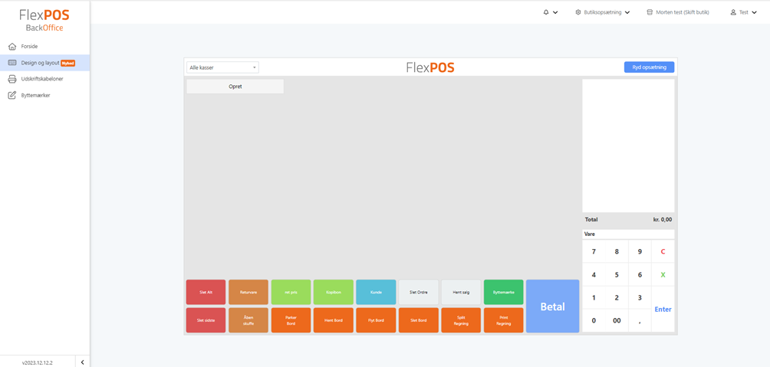Click the user profile icon
Image resolution: width=770 pixels, height=367 pixels.
(733, 12)
